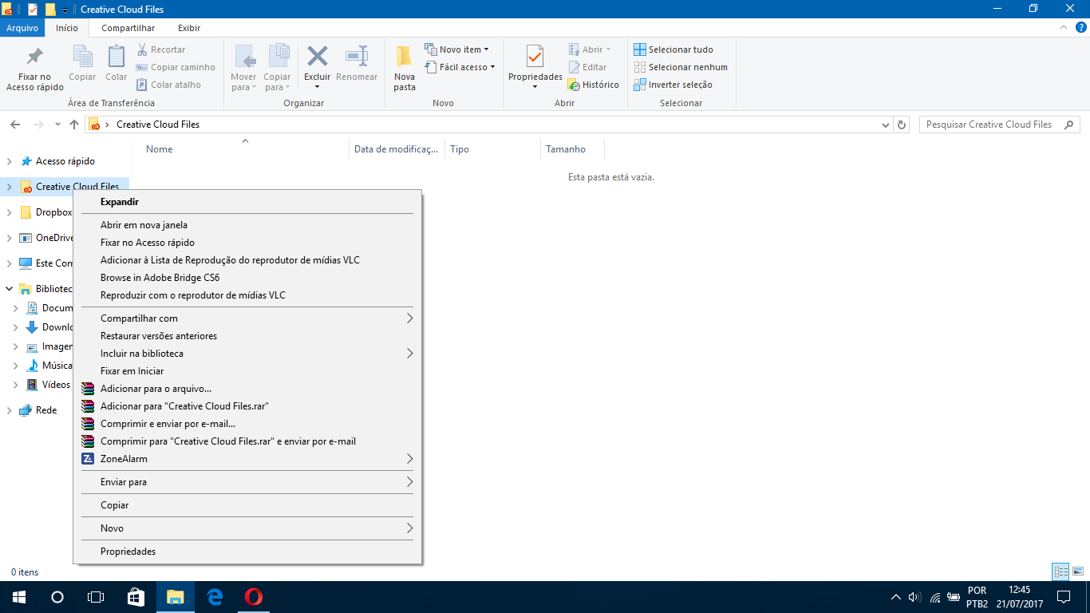This screenshot has width=1090, height=613.
Task: Expand the Dropbox tree node
Action: click(9, 212)
